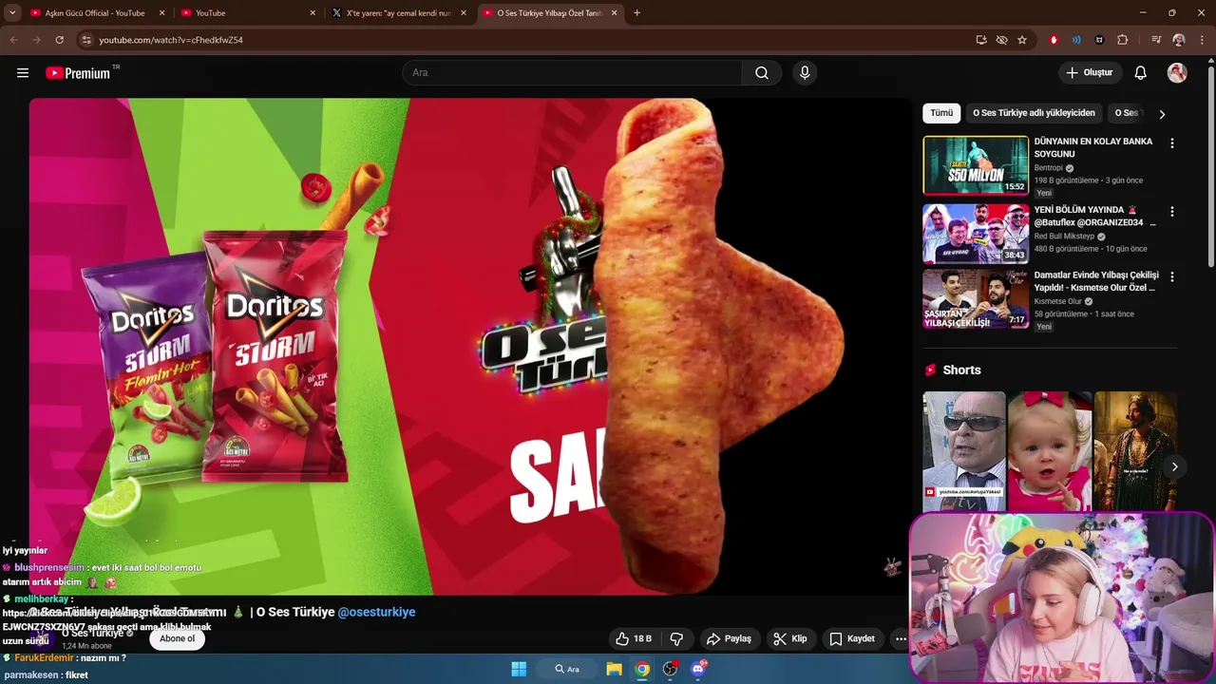Open options for Bentropi bank video
Screen dimensions: 1216x684
pos(1171,143)
